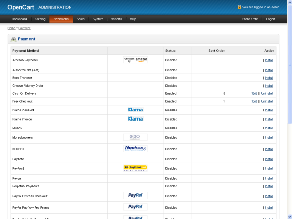Install Klarna Account
Screen dimensions: 292x219
point(269,110)
